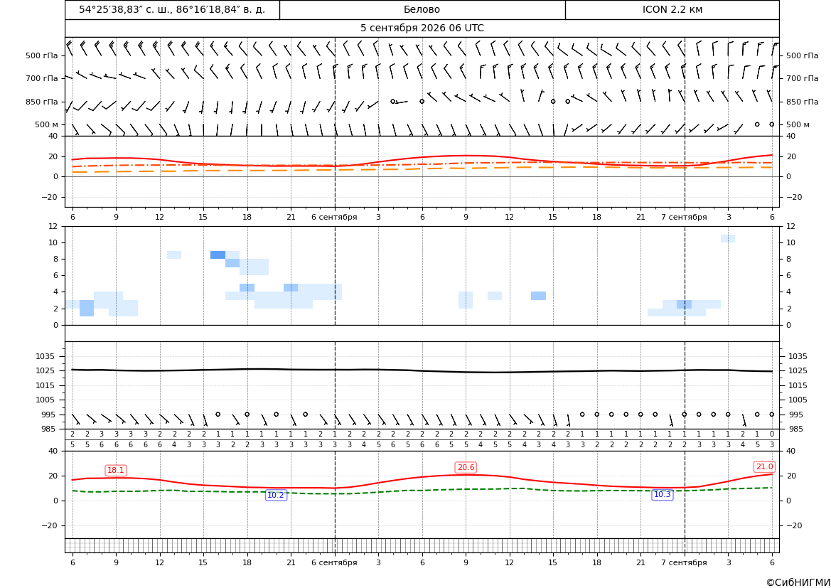The width and height of the screenshot is (831, 588).
Task: Click the 21.0 red temperature label
Action: 764,466
